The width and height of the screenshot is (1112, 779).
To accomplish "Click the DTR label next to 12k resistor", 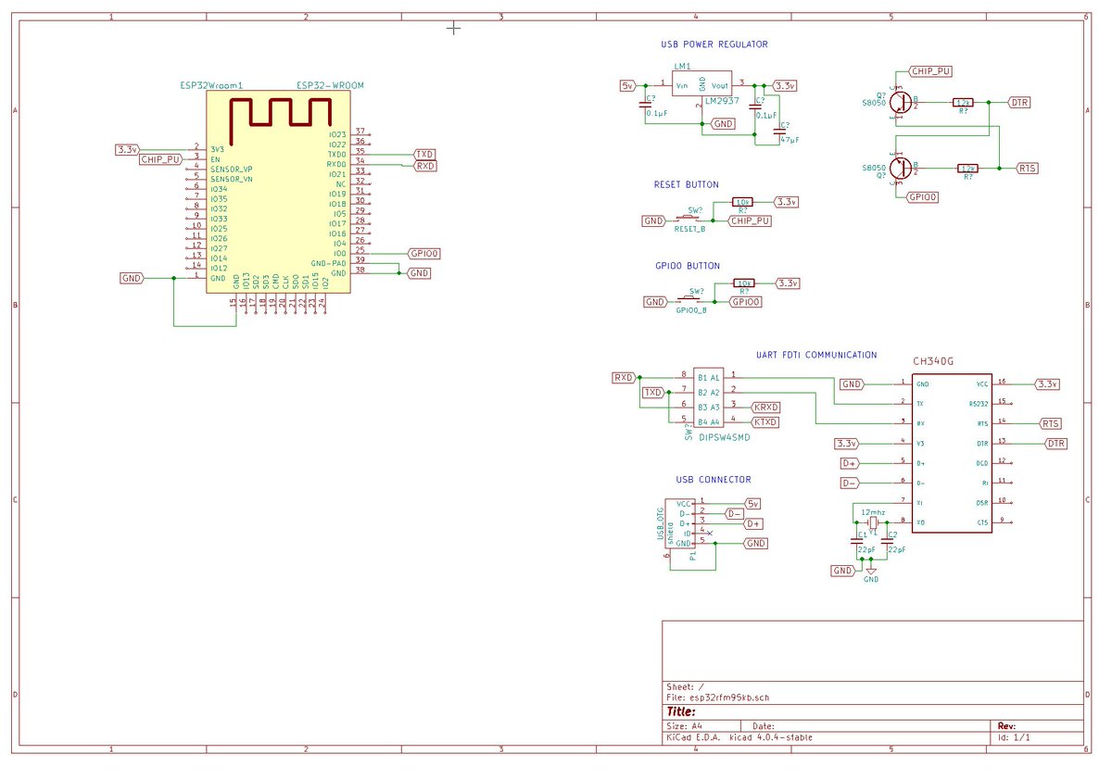I will coord(1017,103).
